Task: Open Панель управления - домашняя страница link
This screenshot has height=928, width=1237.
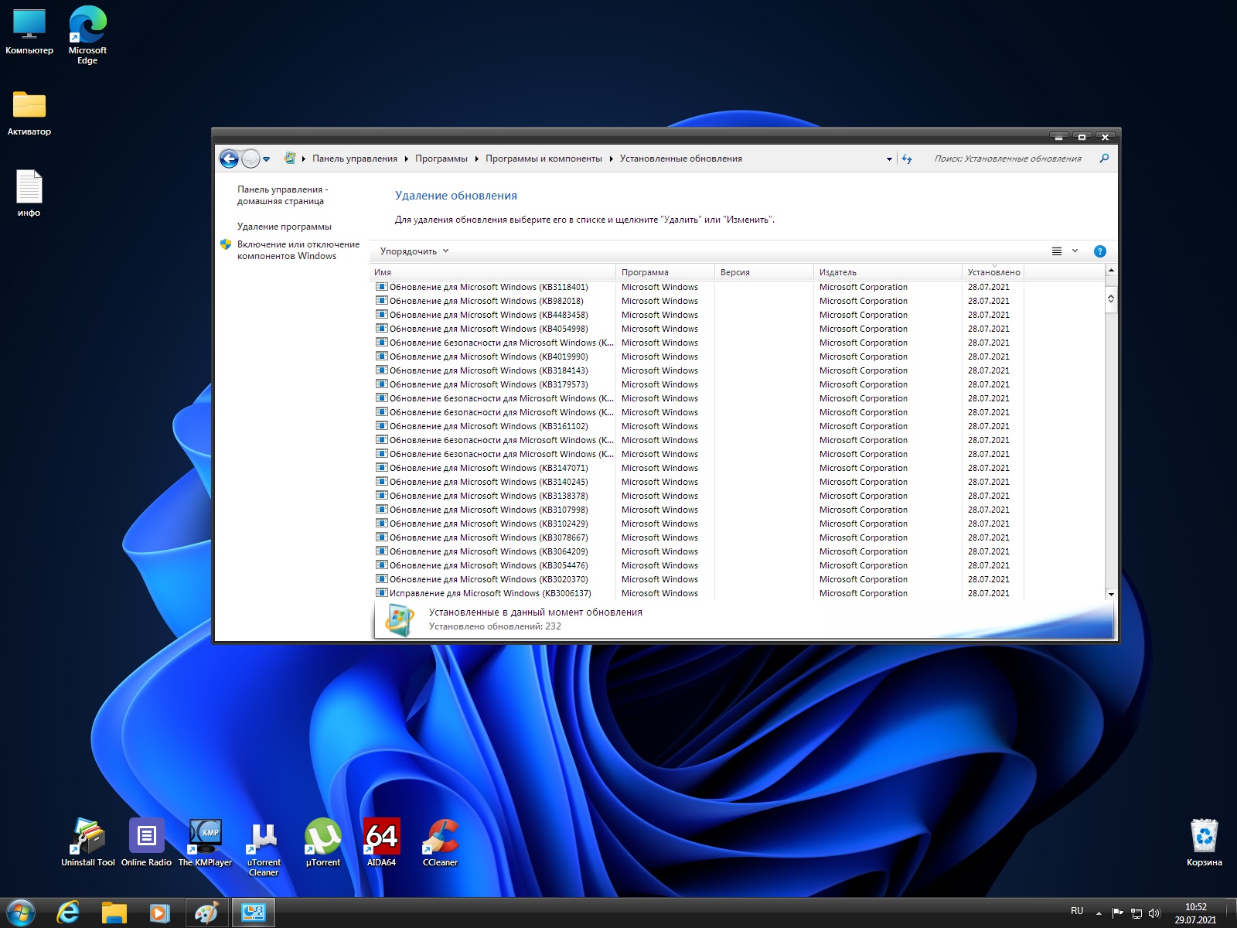Action: [x=282, y=195]
